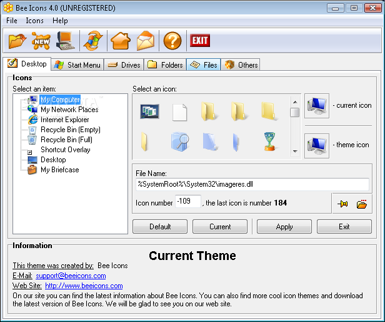Select Recycle Bin (Empty) item

click(71, 130)
